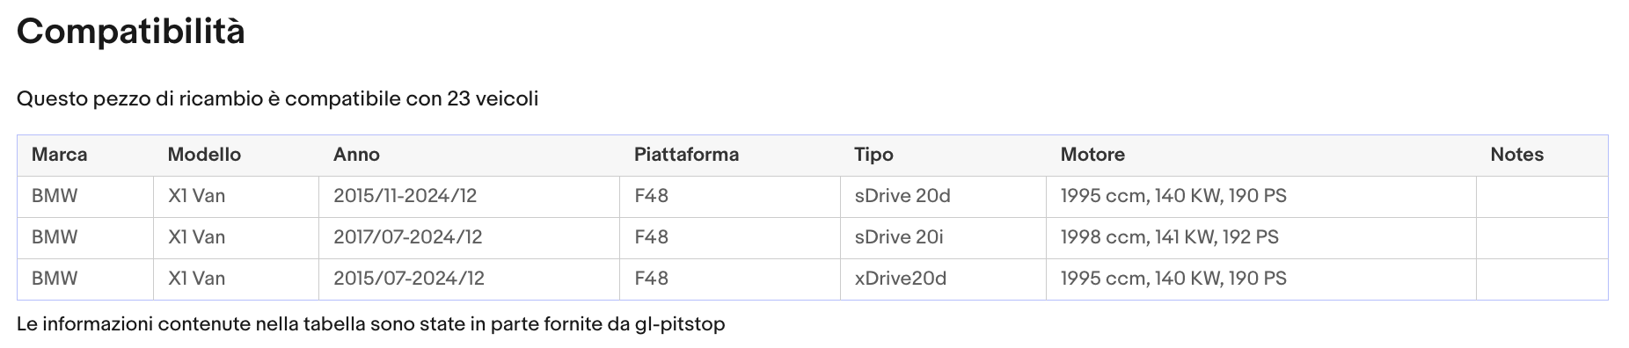Click the 2017/07-2024/12 year cell
This screenshot has height=348, width=1629.
(x=470, y=238)
